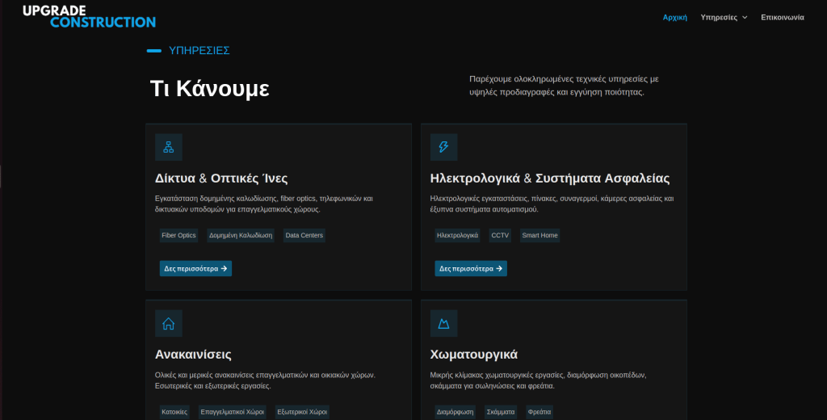The height and width of the screenshot is (420, 827).
Task: Select the Fiber Optics tag
Action: pyautogui.click(x=178, y=236)
